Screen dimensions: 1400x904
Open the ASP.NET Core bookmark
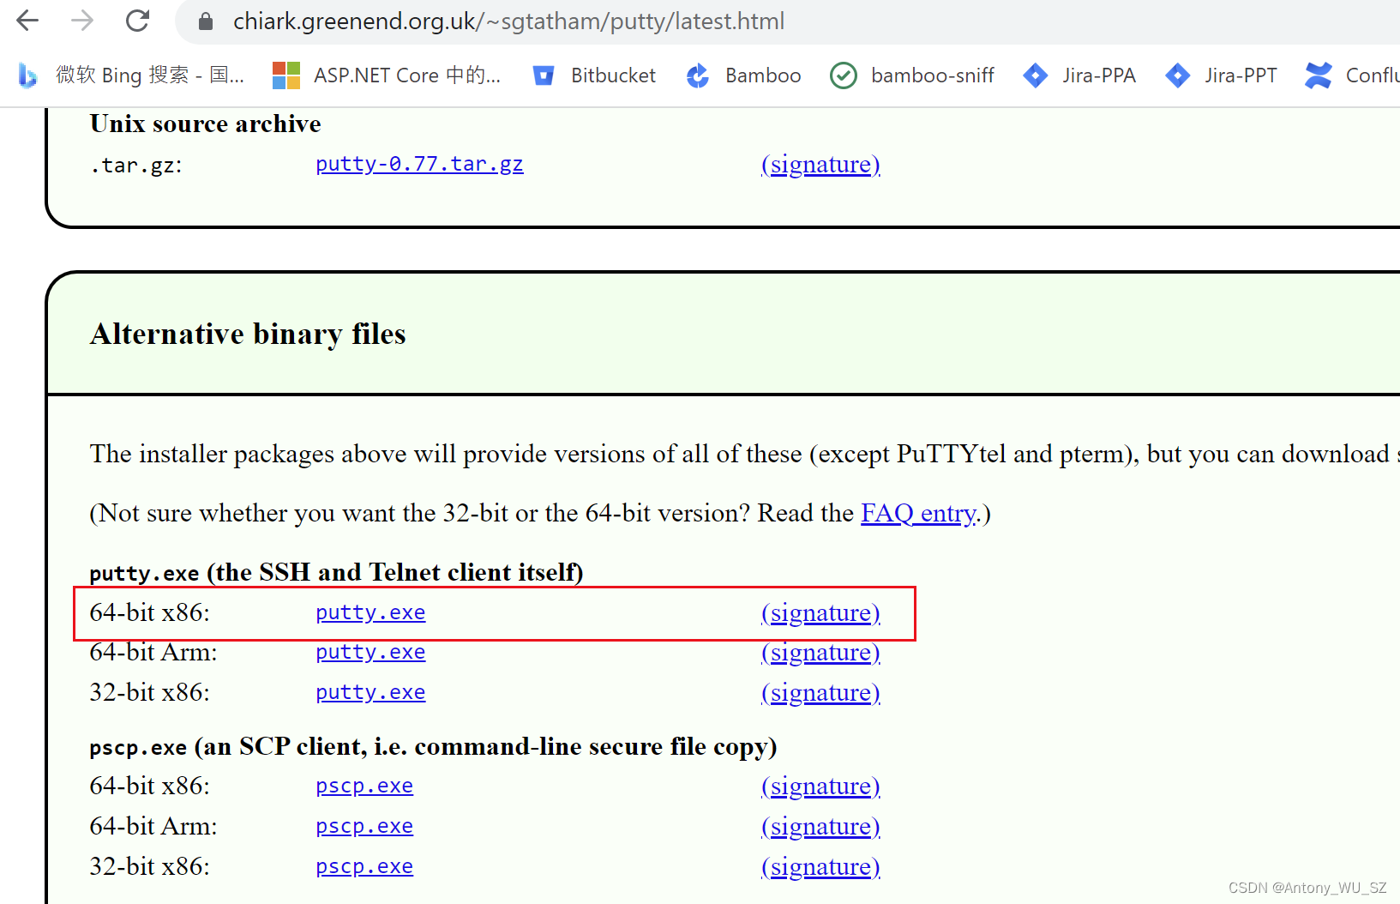[387, 75]
